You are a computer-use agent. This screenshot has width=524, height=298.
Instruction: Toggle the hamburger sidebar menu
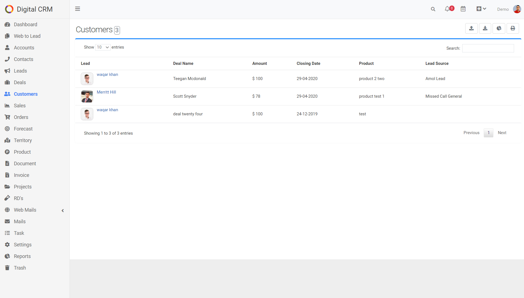pyautogui.click(x=77, y=9)
